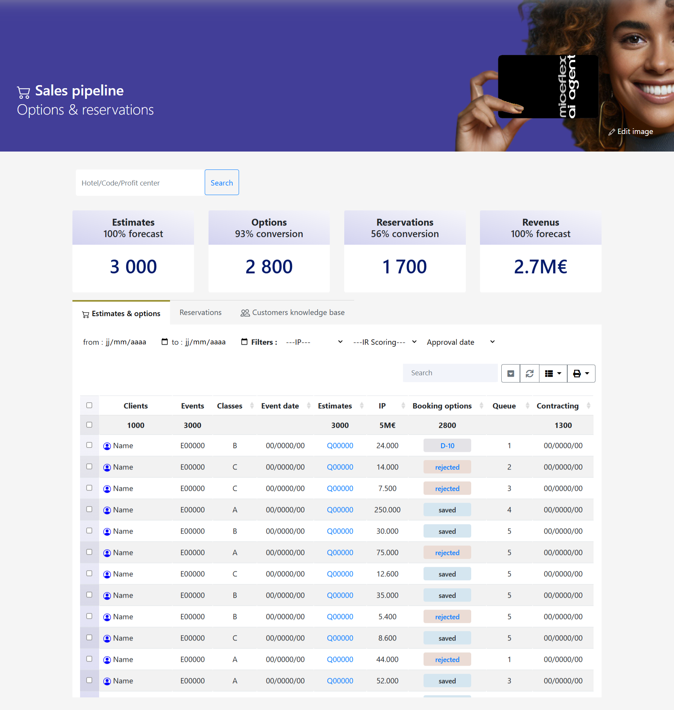
Task: Switch to the Reservations tab
Action: (201, 312)
